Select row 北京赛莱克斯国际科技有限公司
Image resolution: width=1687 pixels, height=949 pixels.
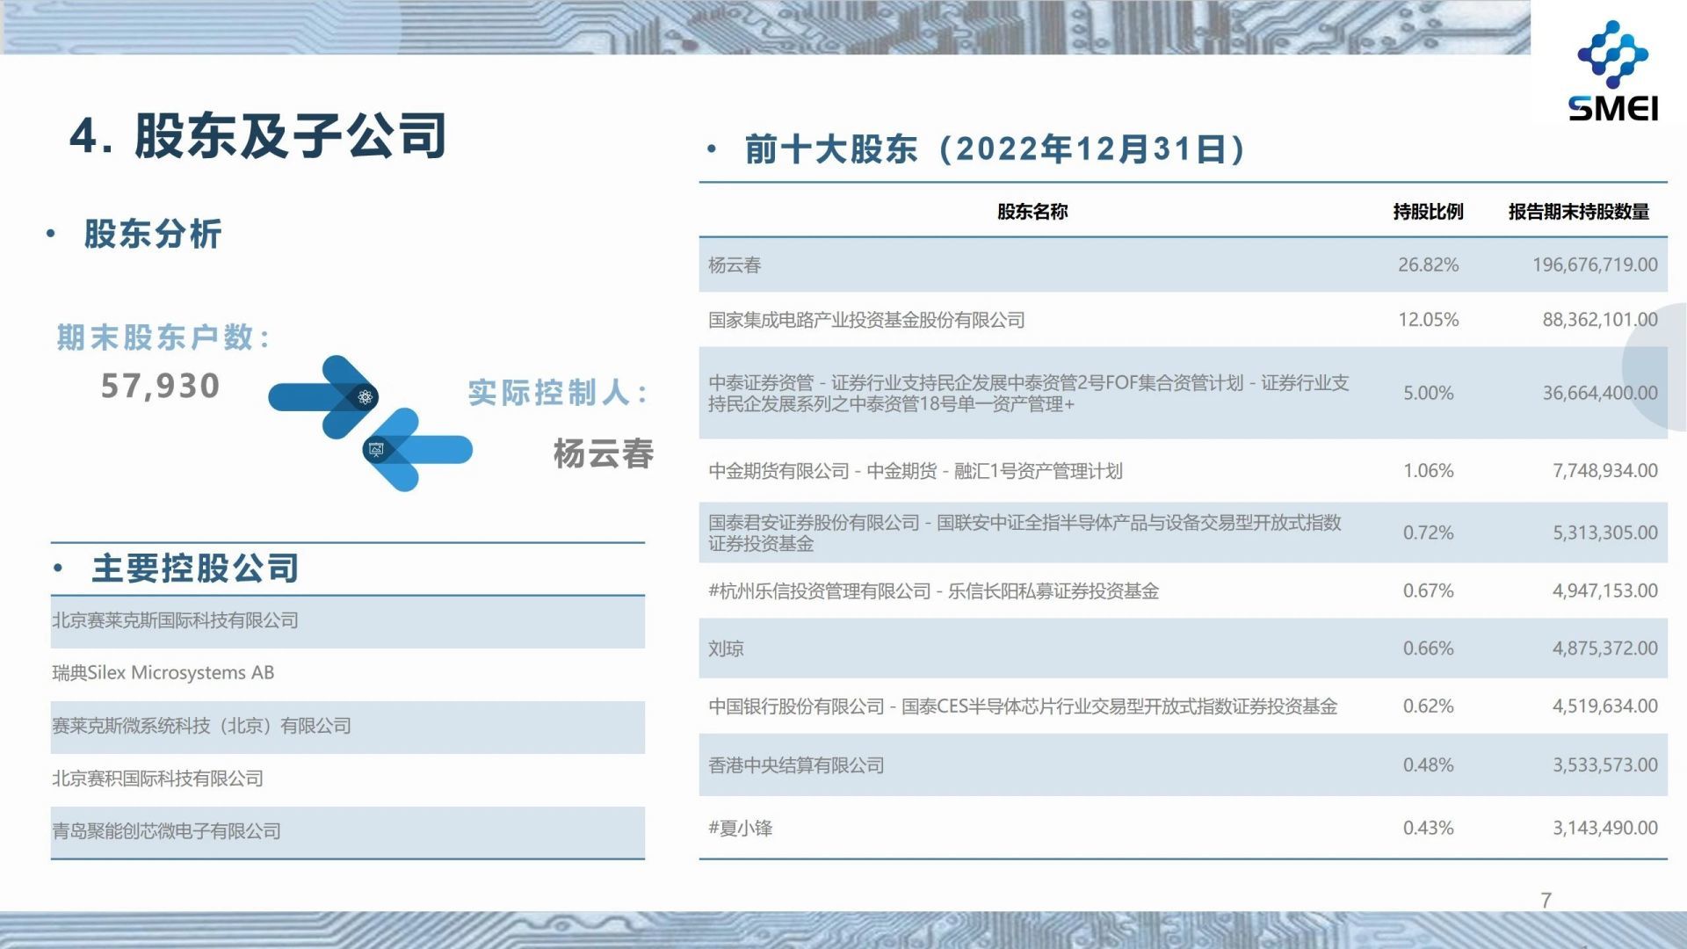click(348, 621)
